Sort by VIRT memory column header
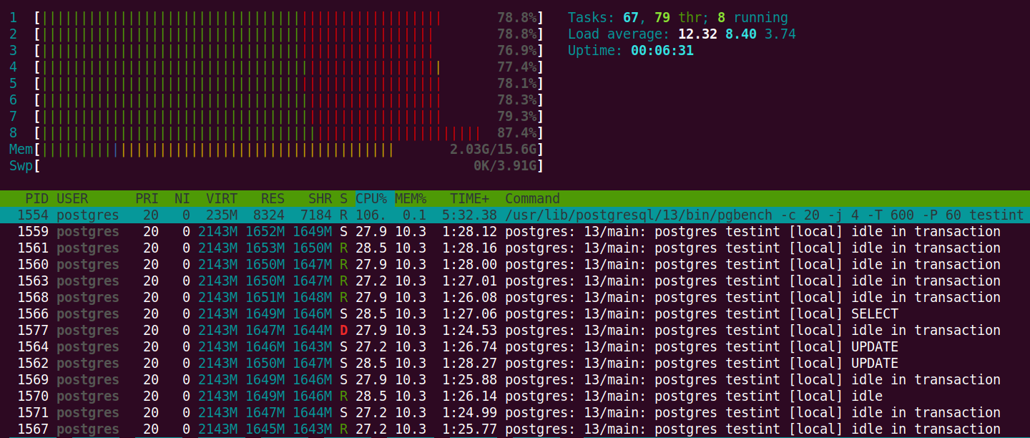The width and height of the screenshot is (1030, 438). click(x=222, y=198)
